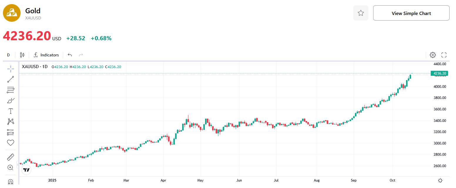Click the View Simple Chart button
The image size is (456, 188).
click(411, 13)
